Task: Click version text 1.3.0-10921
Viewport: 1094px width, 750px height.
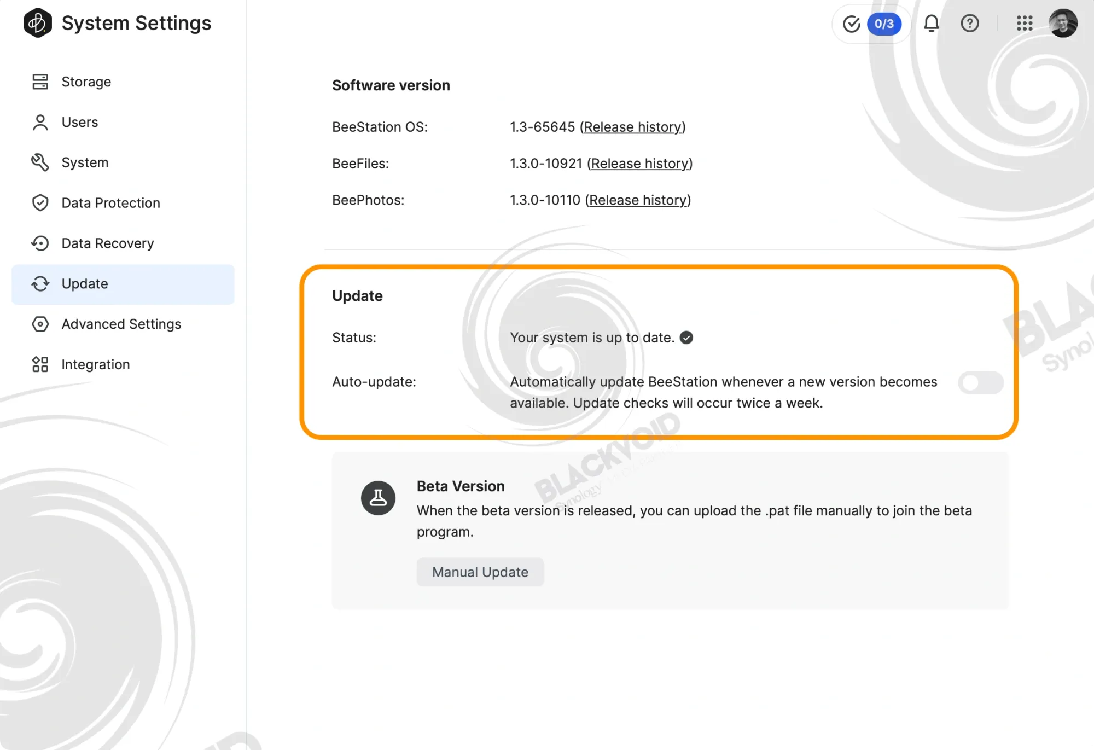Action: point(546,164)
